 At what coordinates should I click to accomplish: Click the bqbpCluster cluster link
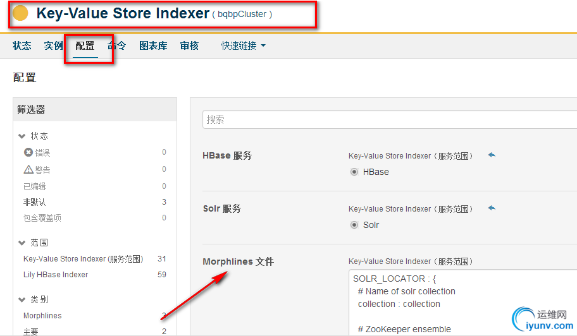(242, 14)
